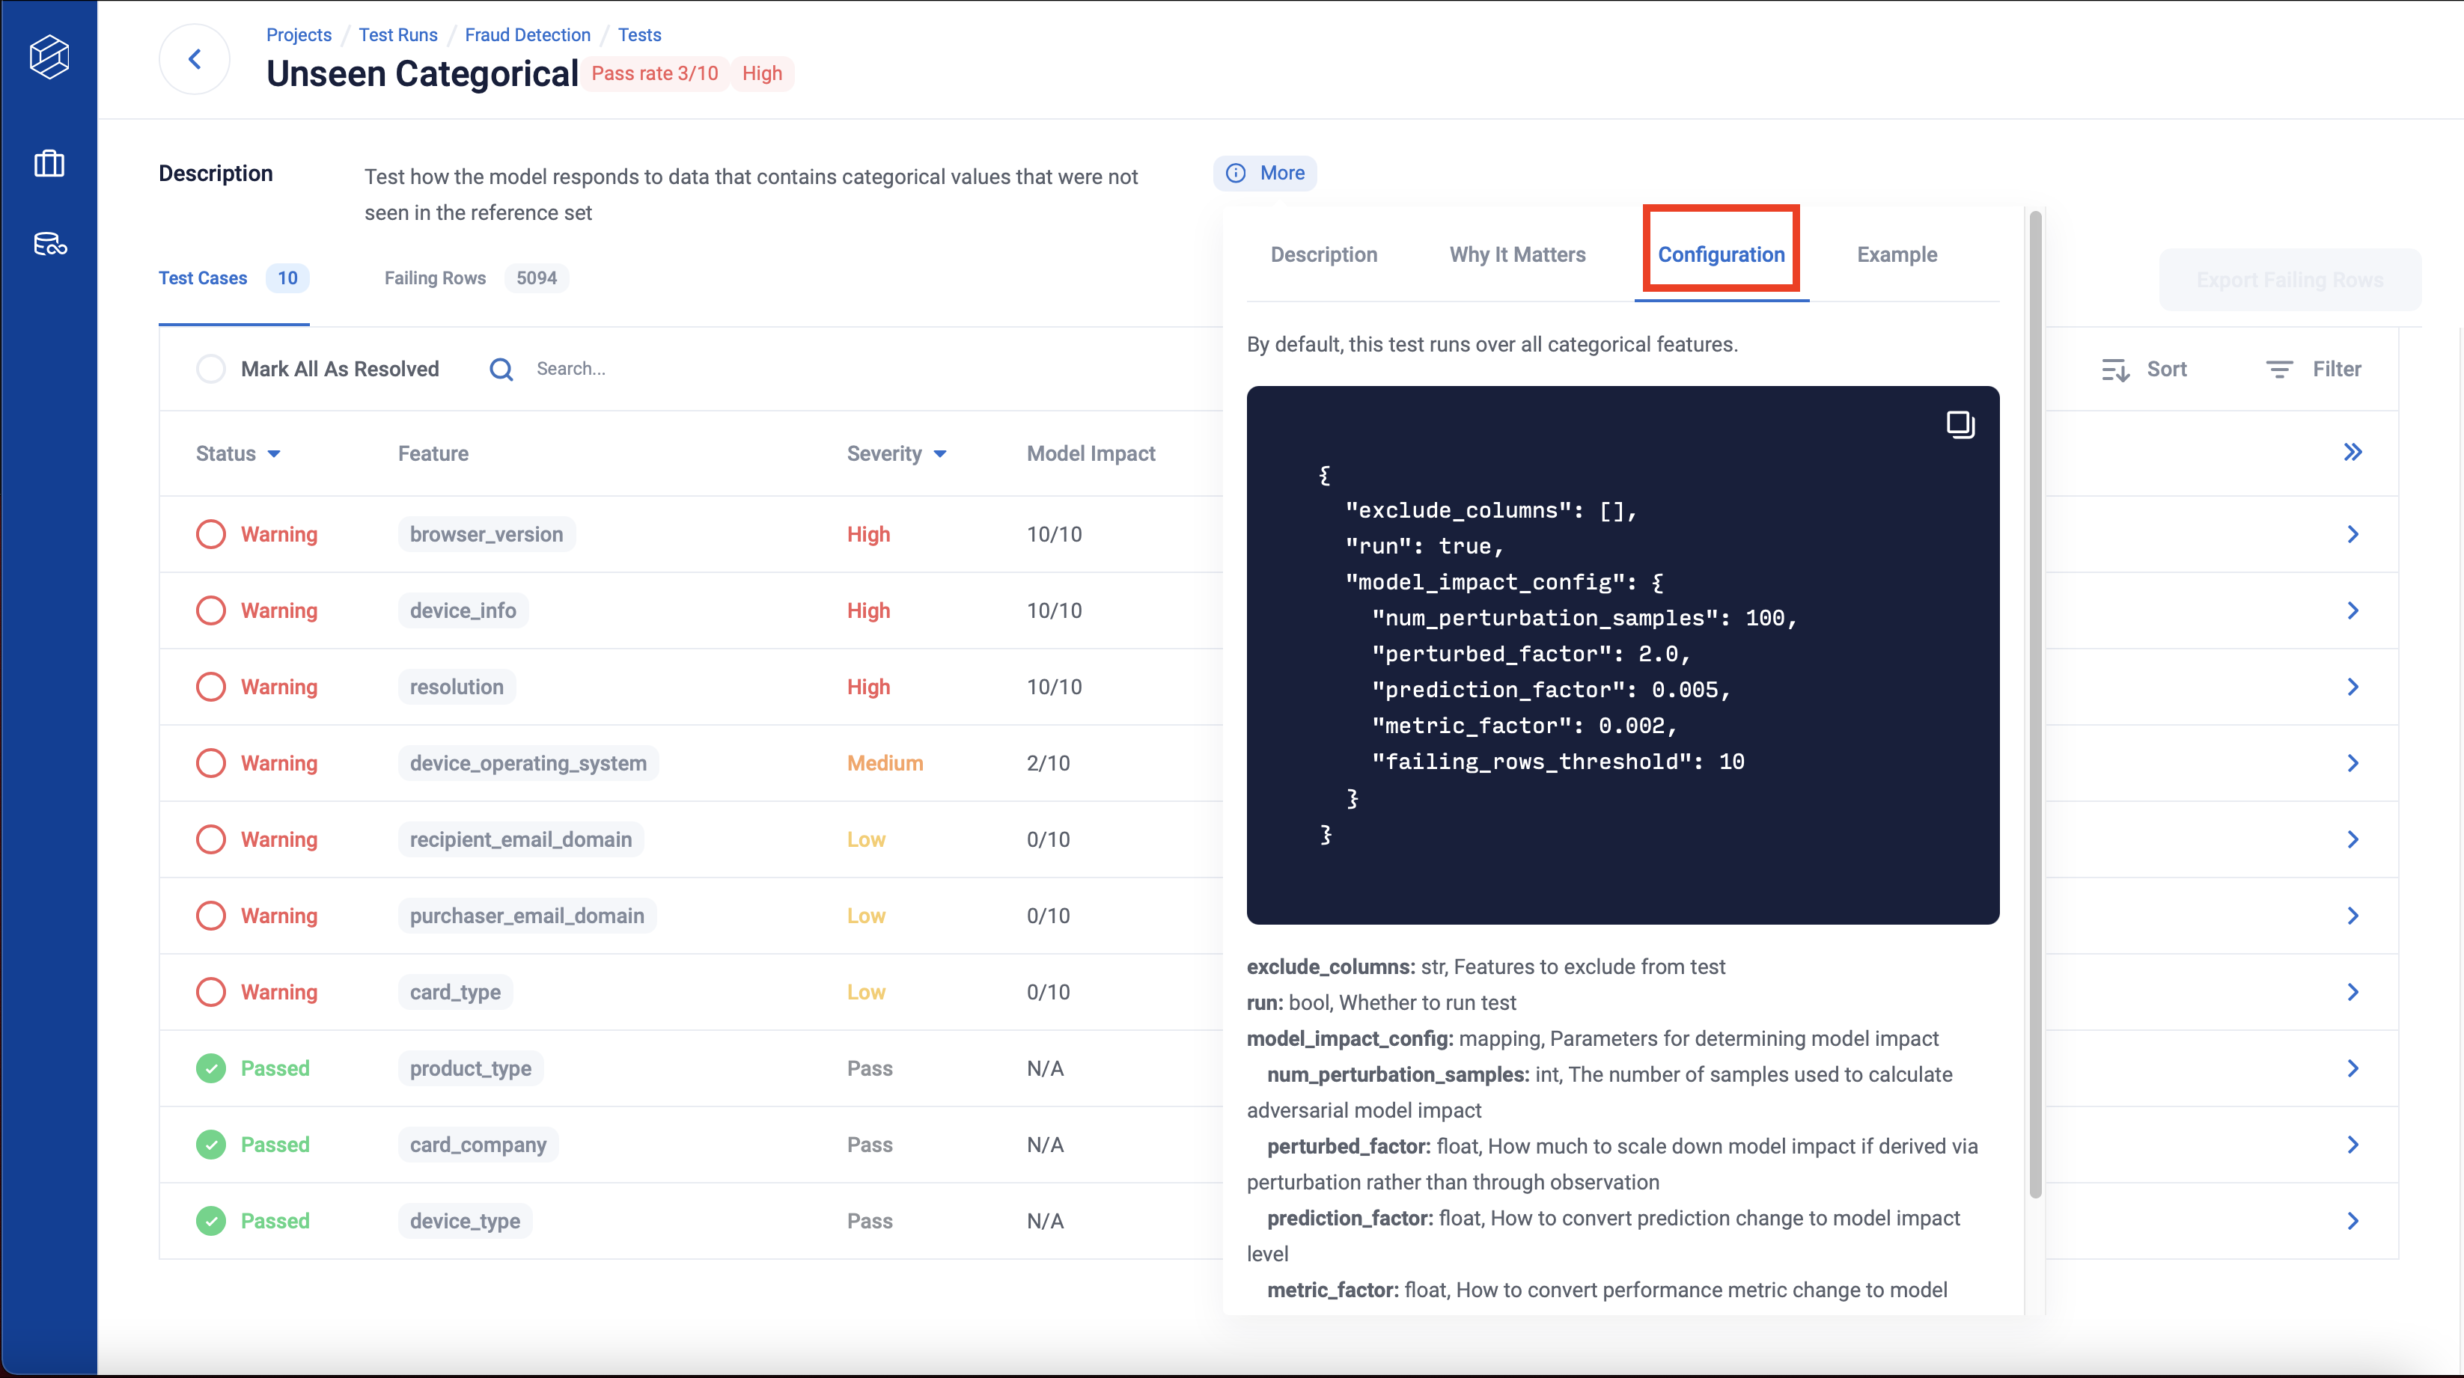Click the Sort label

coord(2165,369)
